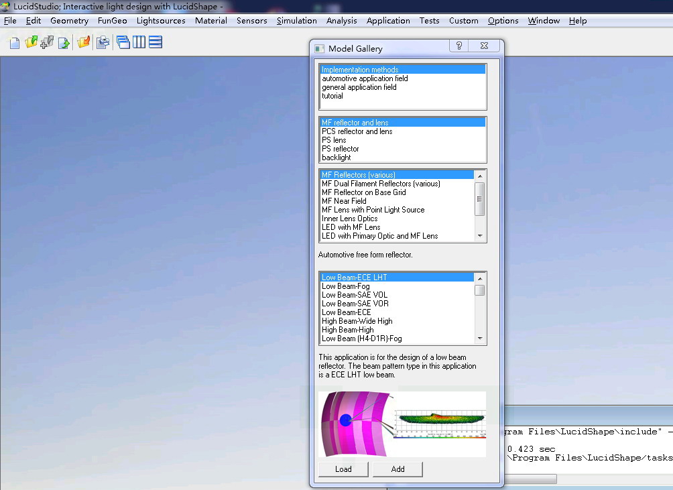Image resolution: width=673 pixels, height=490 pixels.
Task: Click the Tile windows horizontally icon
Action: point(156,42)
